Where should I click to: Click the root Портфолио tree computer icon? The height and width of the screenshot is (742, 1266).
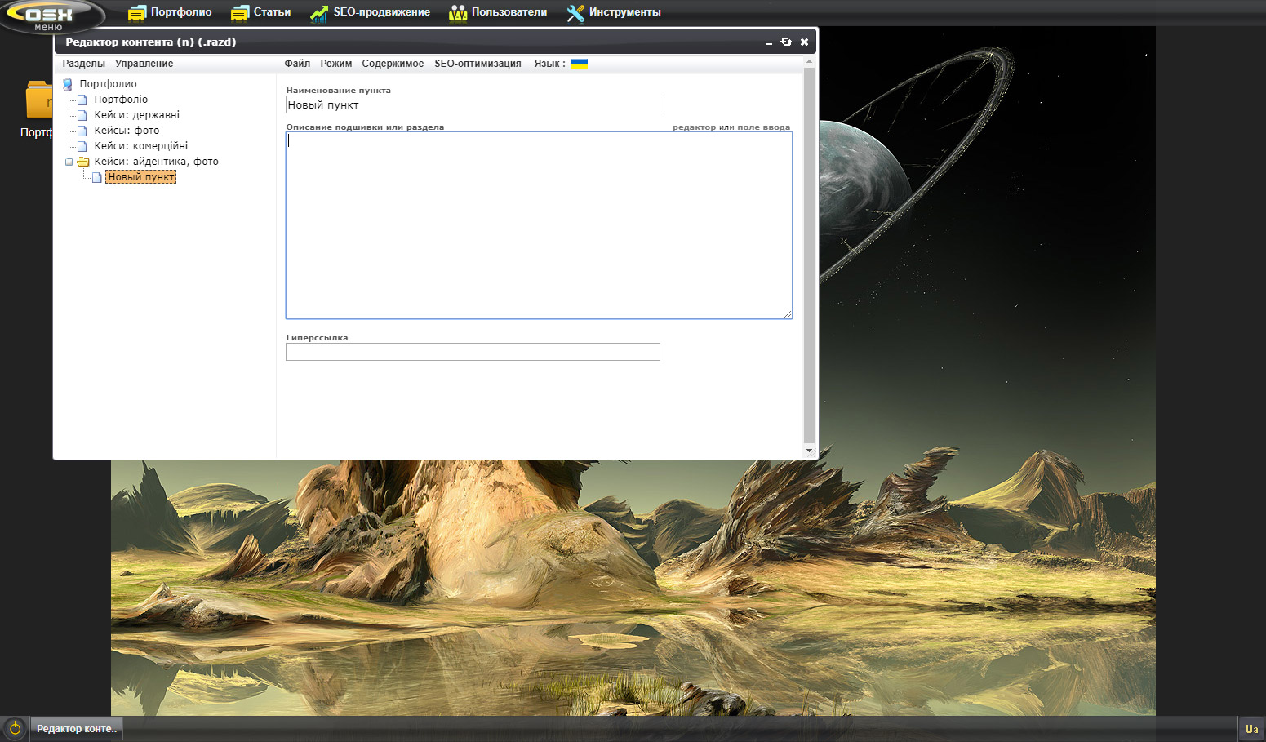tap(68, 84)
